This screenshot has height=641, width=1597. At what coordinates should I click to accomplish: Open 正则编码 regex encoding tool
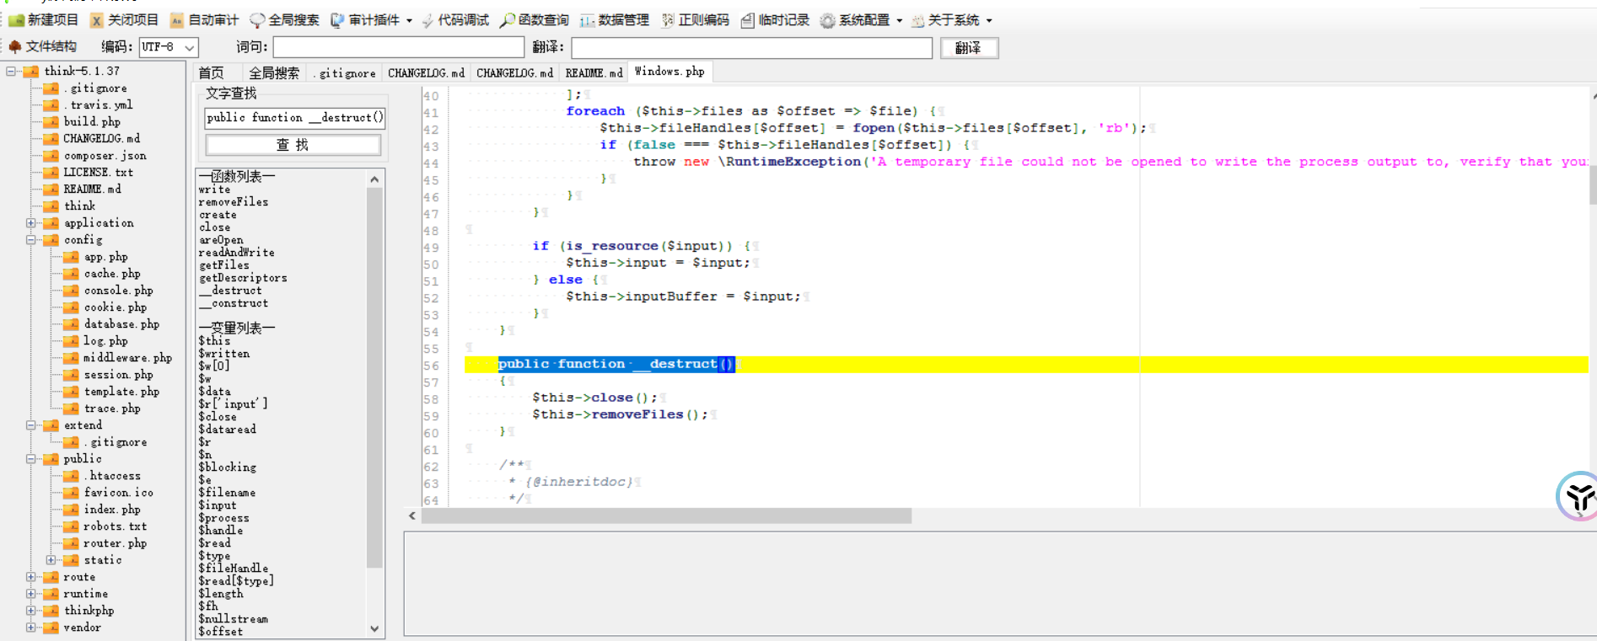click(695, 20)
